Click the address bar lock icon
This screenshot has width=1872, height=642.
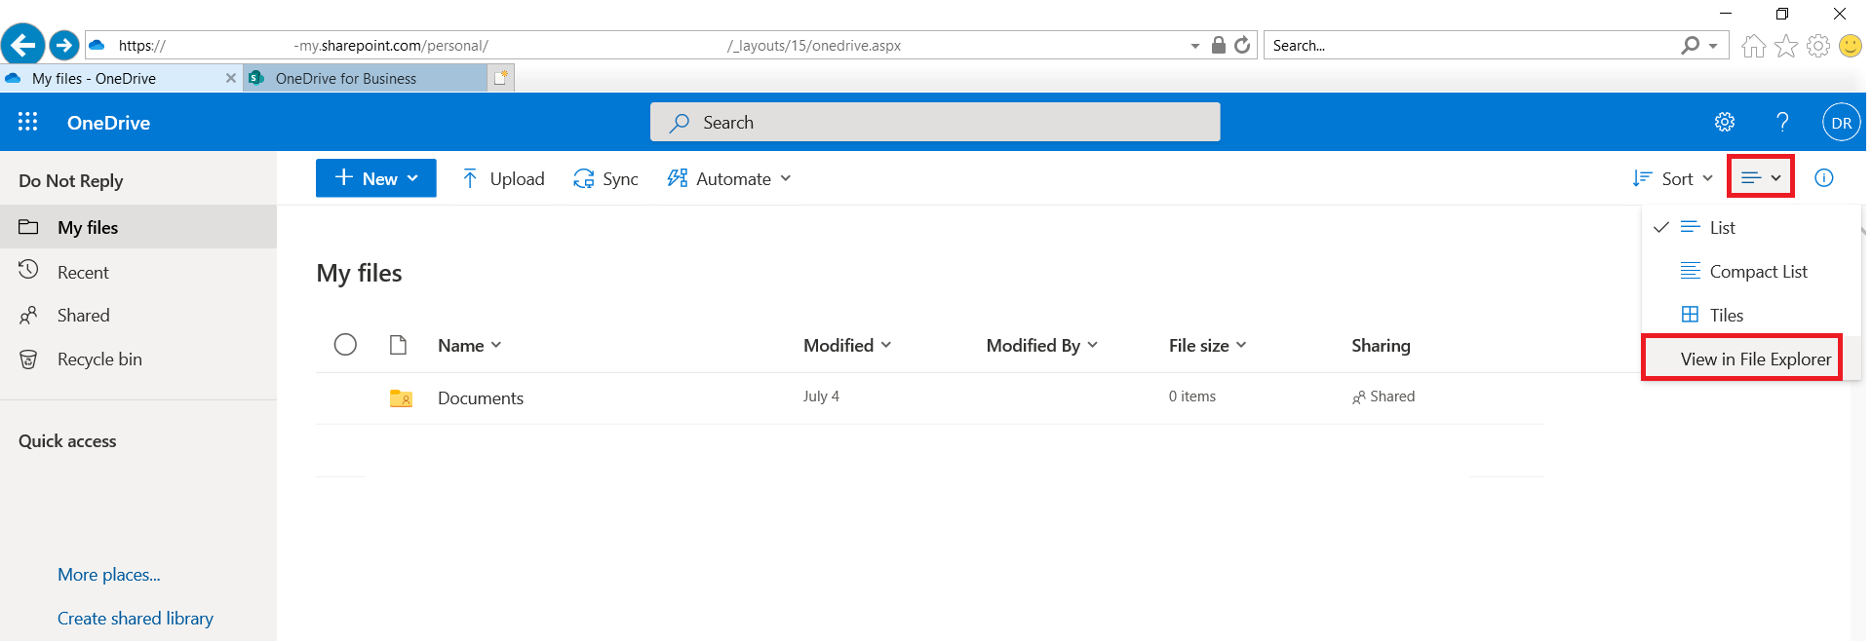point(1219,45)
